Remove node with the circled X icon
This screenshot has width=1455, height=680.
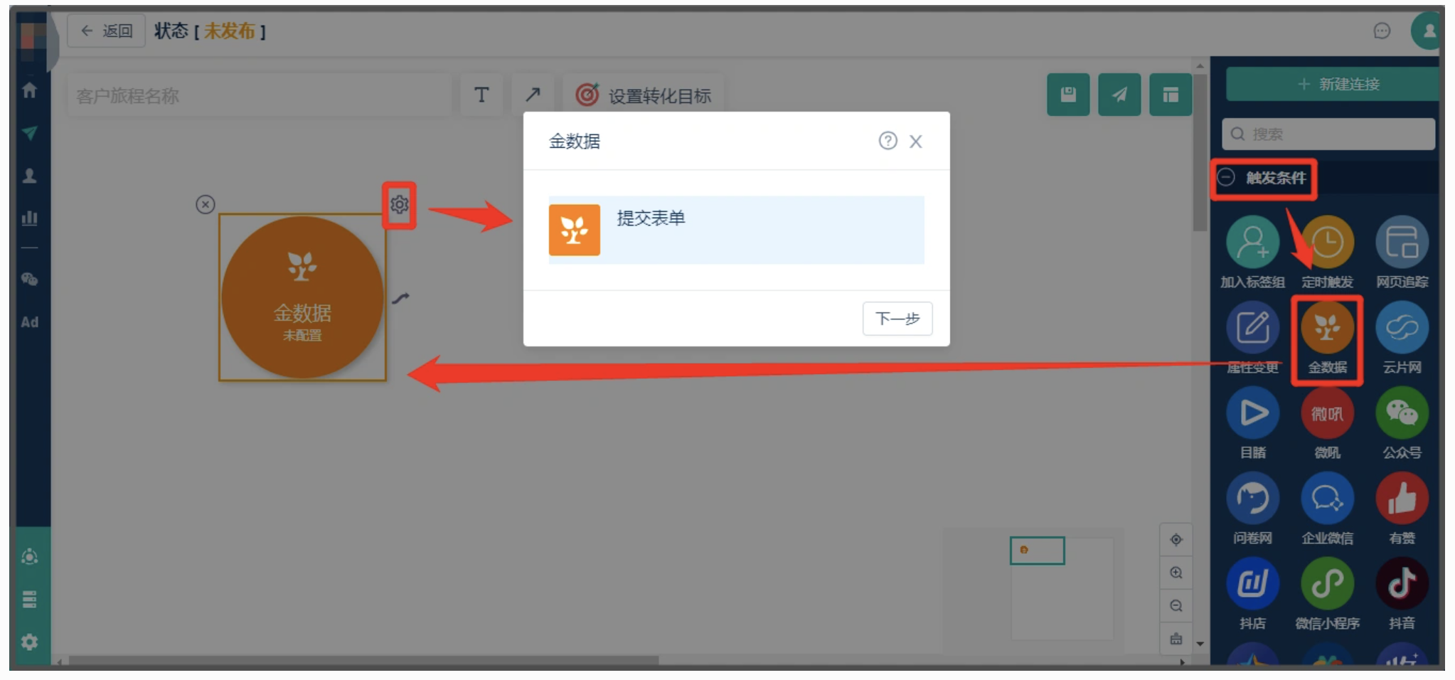(206, 205)
